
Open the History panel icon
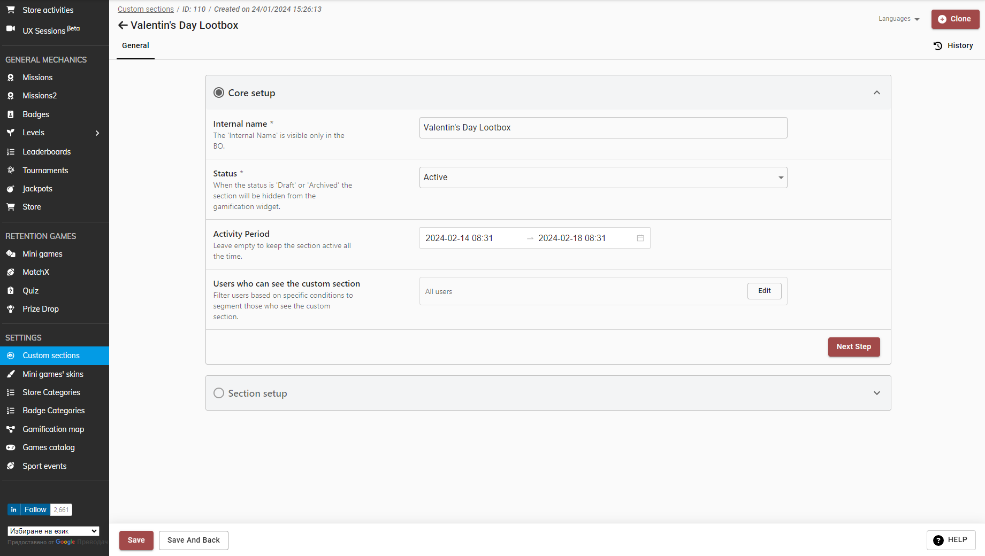pyautogui.click(x=937, y=46)
